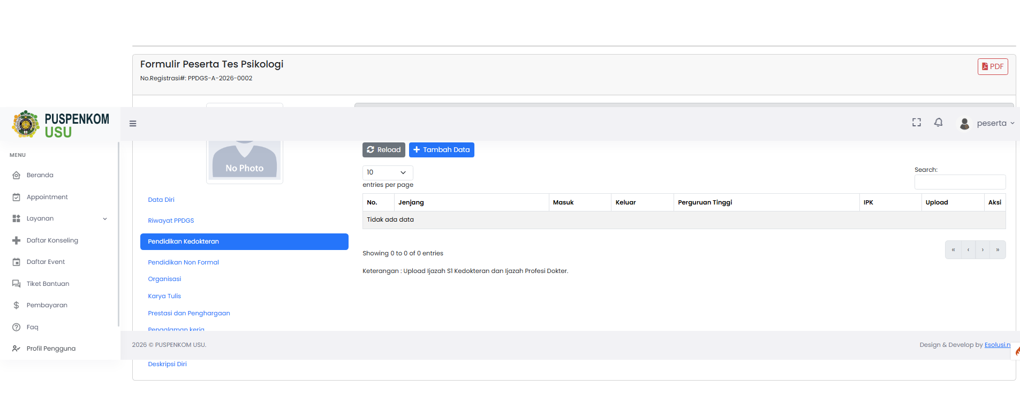This screenshot has width=1020, height=409.
Task: Open the Deskripsi Diri tab
Action: click(x=167, y=364)
